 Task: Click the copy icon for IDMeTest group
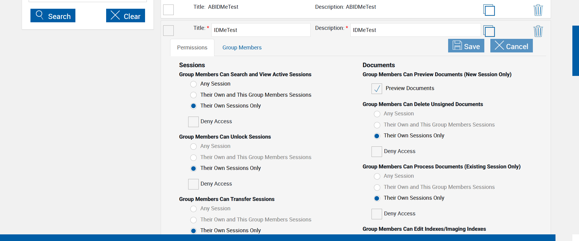pos(489,31)
